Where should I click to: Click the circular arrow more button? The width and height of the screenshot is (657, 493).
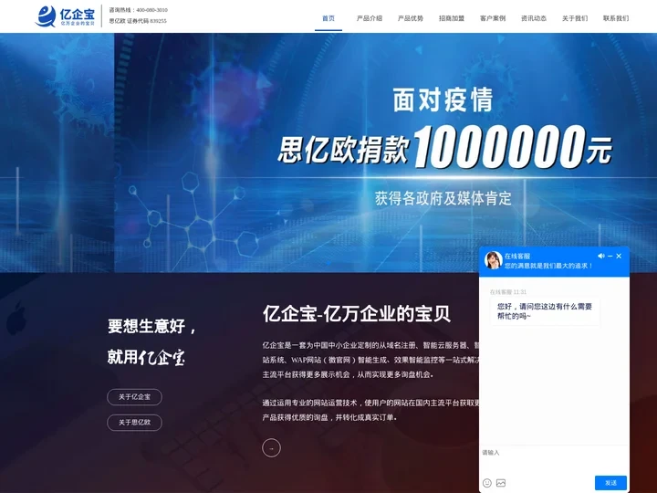click(x=271, y=448)
